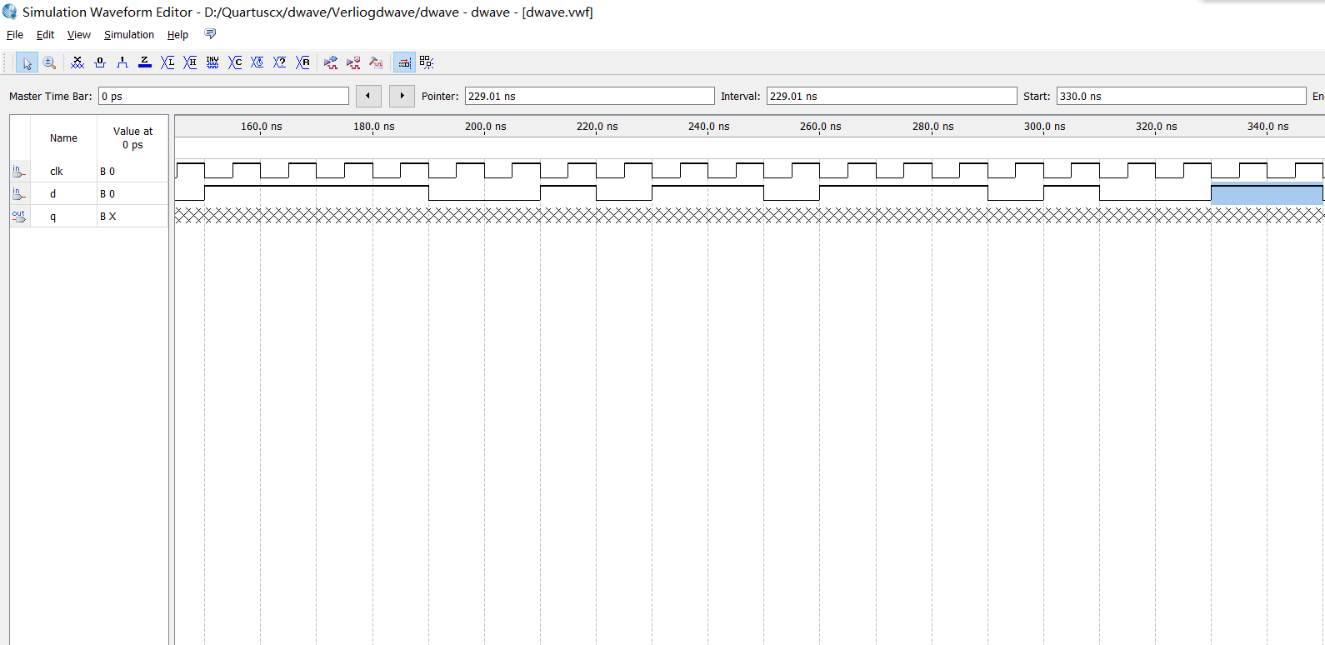Apply Weak Low (L) value
This screenshot has height=645, width=1325.
tap(167, 62)
